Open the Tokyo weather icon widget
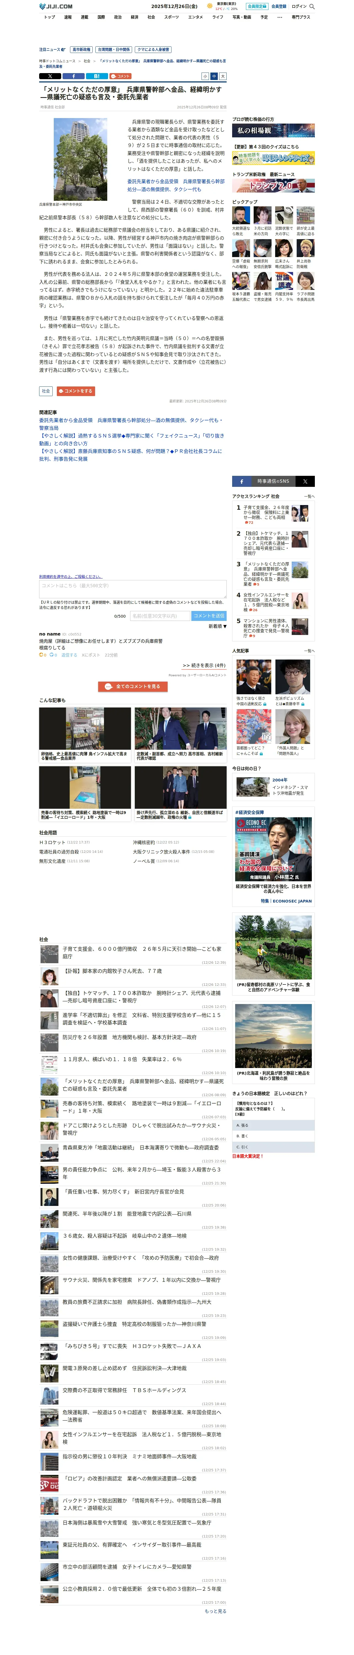Screen dimensions: 354x1655 (210, 6)
